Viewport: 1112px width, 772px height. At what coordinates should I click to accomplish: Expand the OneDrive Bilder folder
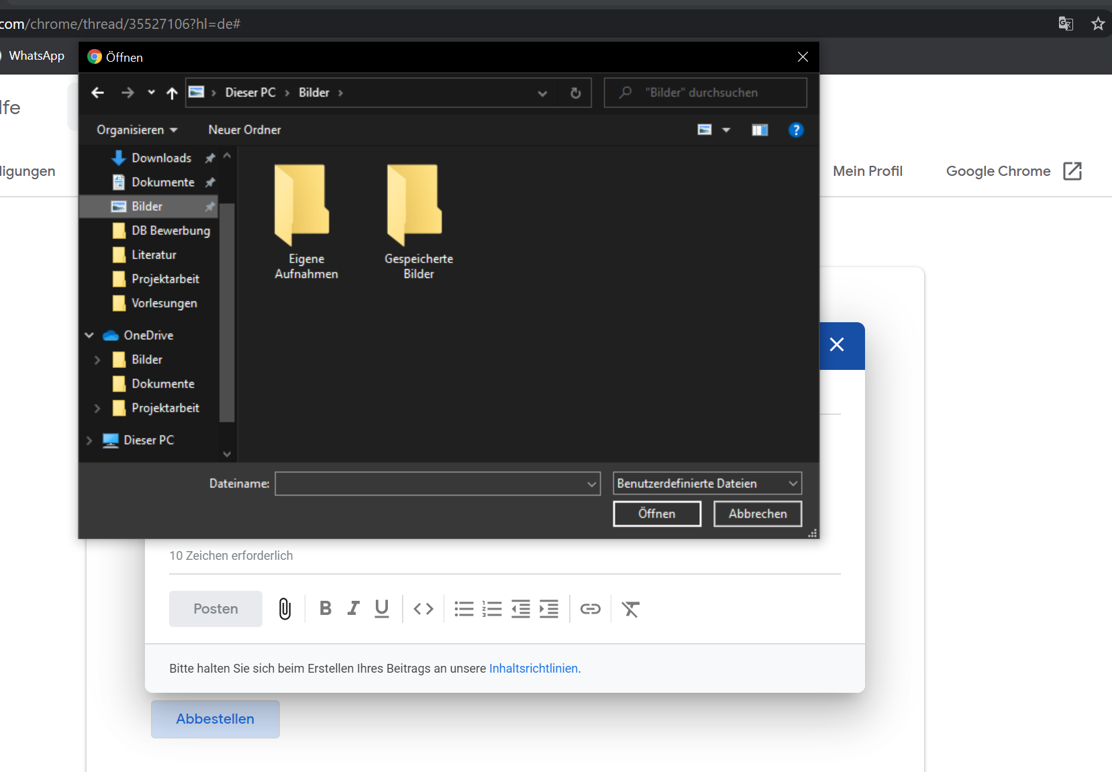[x=97, y=360]
